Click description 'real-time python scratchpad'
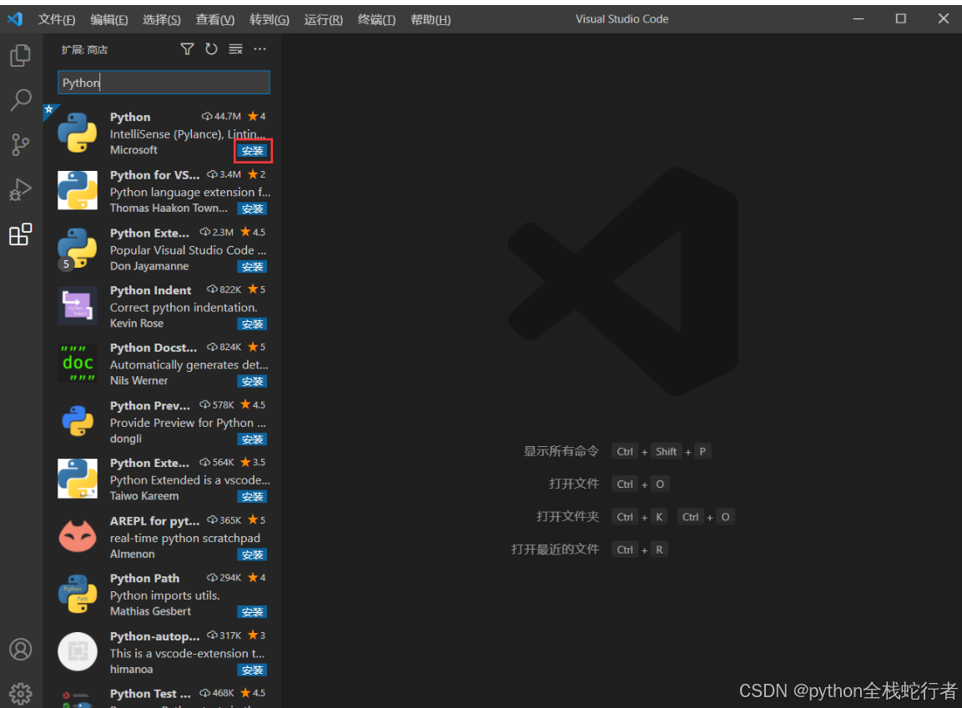This screenshot has width=962, height=708. click(x=184, y=538)
